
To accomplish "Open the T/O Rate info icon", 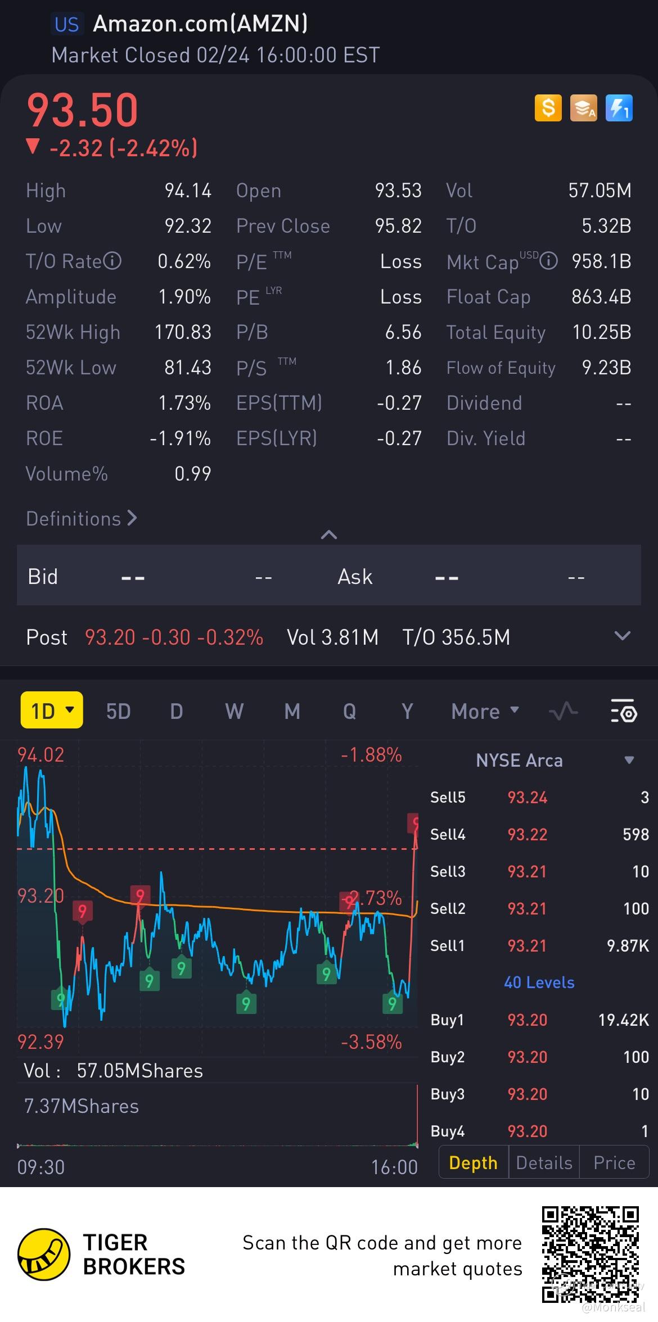I will coord(112,261).
